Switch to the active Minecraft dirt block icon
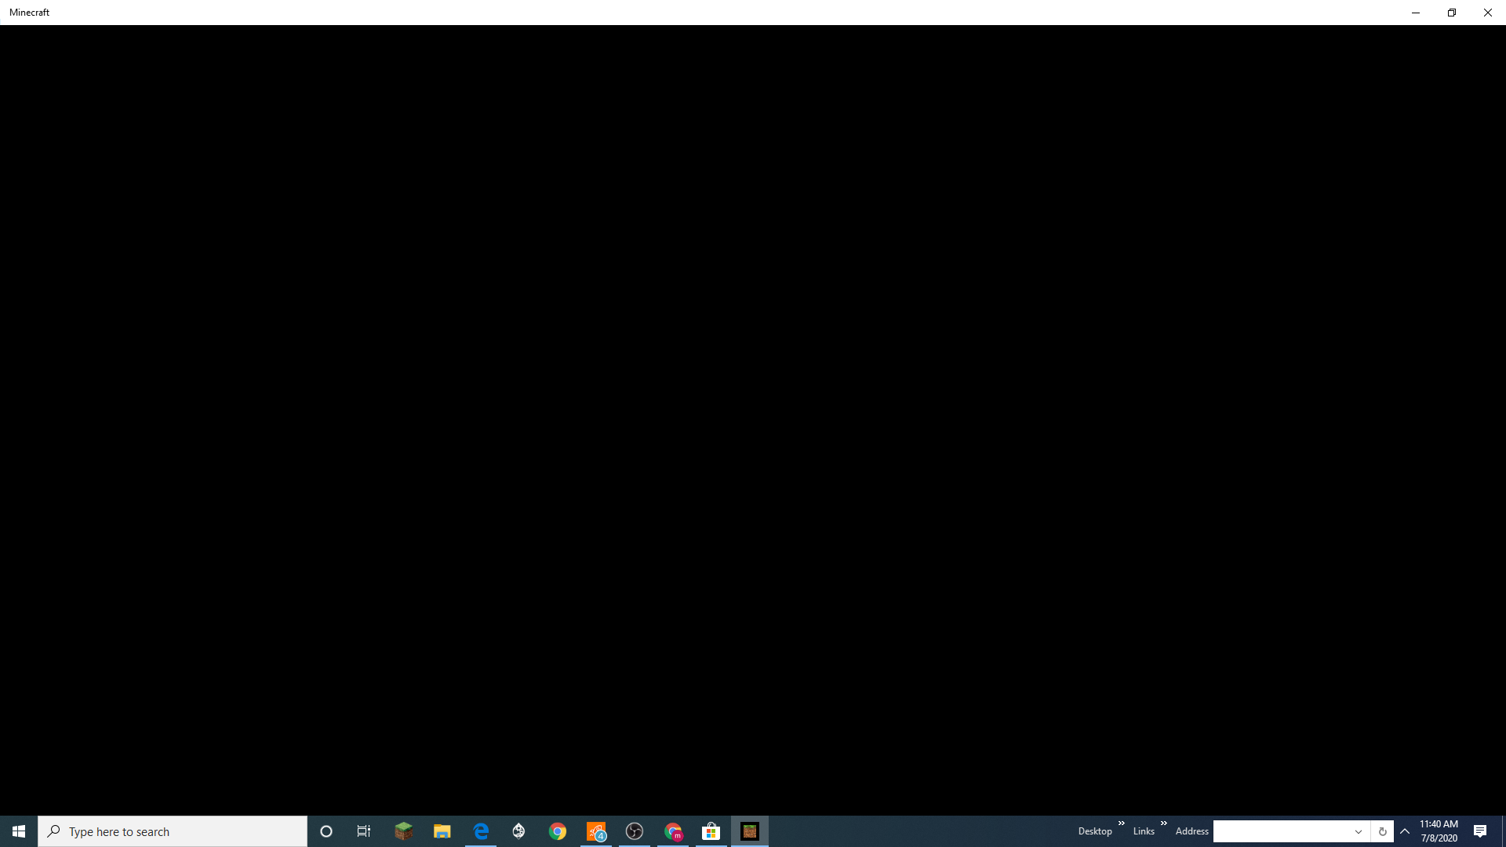This screenshot has width=1506, height=847. click(750, 831)
